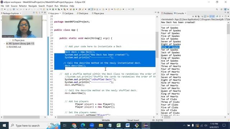230x129 pixels.
Task: Click the taskbar search box
Action: (x=34, y=125)
